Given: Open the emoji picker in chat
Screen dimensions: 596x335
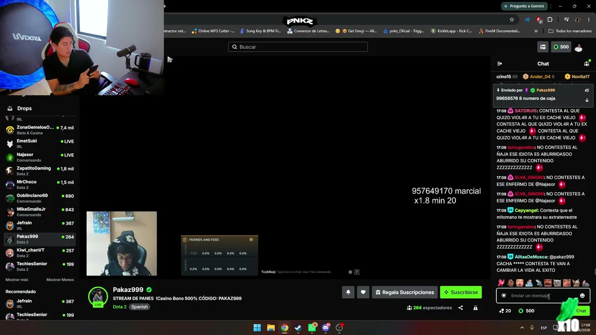Looking at the screenshot, I should 582,295.
